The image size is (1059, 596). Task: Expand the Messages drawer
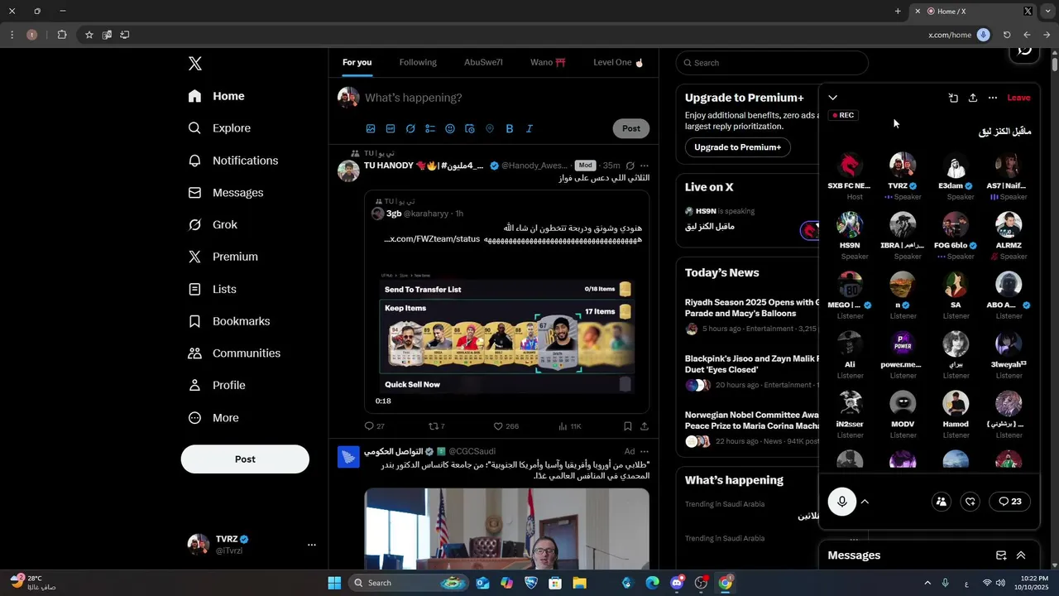click(1021, 555)
